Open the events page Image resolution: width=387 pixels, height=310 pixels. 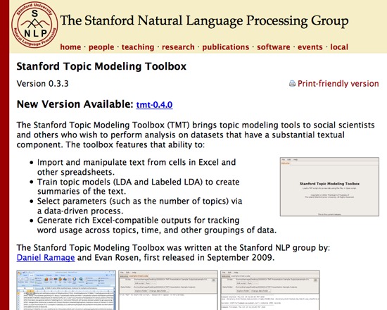[x=310, y=47]
